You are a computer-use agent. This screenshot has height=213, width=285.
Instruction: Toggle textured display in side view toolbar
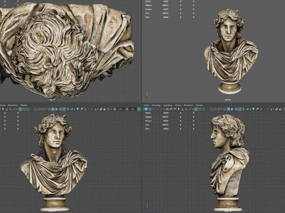click(240, 109)
